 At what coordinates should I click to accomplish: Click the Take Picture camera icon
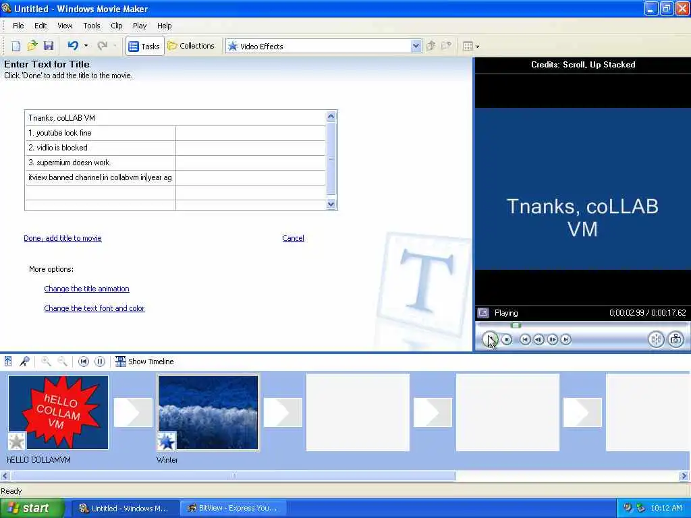coord(676,340)
